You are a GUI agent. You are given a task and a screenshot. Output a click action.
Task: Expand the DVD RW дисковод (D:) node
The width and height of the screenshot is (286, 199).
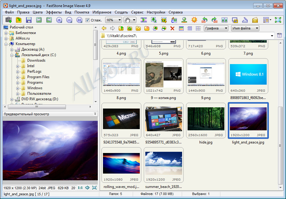pyautogui.click(x=12, y=99)
